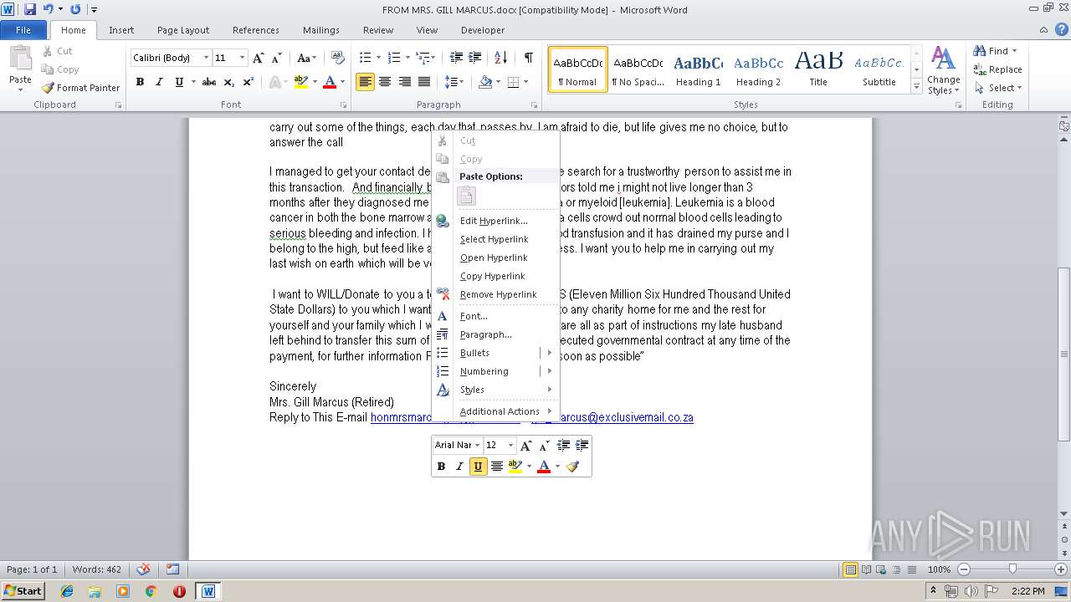Click the Format Painter button

81,88
